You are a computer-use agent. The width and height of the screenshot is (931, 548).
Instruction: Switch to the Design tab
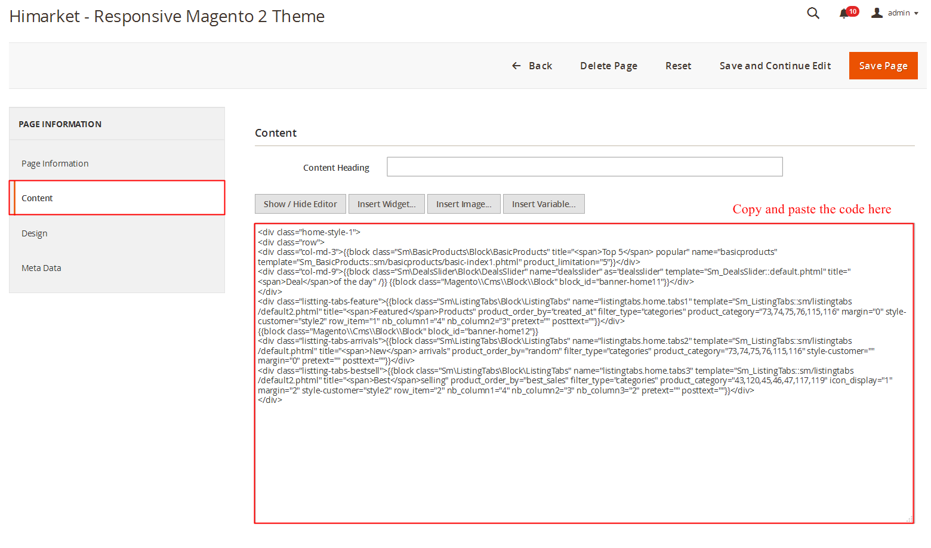tap(117, 233)
